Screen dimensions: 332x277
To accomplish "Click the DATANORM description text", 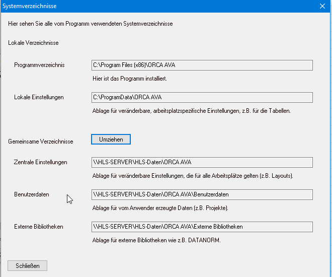I will [x=156, y=240].
